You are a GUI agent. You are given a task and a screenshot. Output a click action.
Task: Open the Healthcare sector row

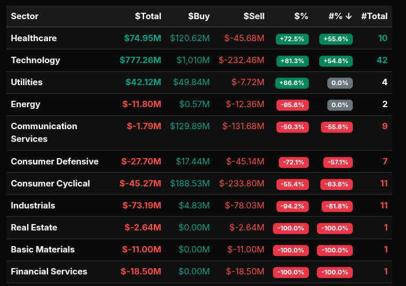pos(34,38)
